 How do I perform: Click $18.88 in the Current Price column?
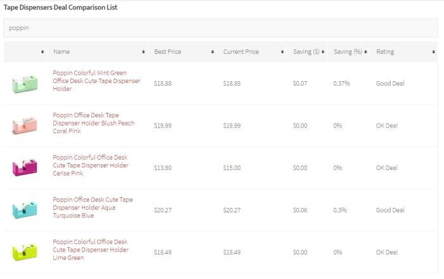pyautogui.click(x=232, y=84)
